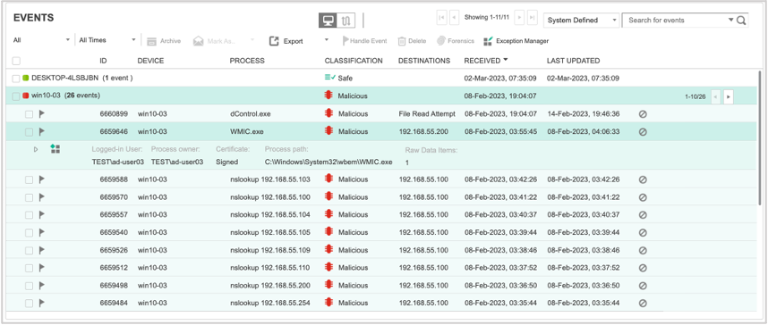Screen dimensions: 768x325
Task: Click flag icon for event 6659557
Action: [x=42, y=214]
